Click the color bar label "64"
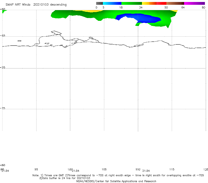Viewport: 208px width, 183px height. [x=183, y=7]
